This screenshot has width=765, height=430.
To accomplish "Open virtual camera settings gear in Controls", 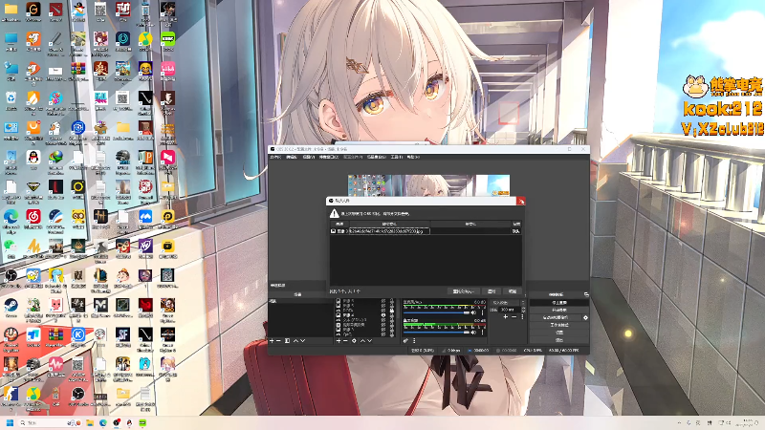I will 585,317.
